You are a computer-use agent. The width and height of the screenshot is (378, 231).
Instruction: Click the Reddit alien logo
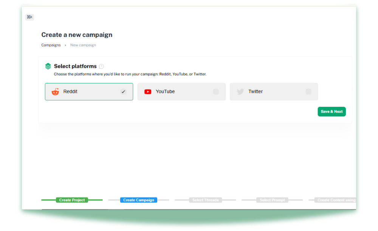[x=55, y=92]
